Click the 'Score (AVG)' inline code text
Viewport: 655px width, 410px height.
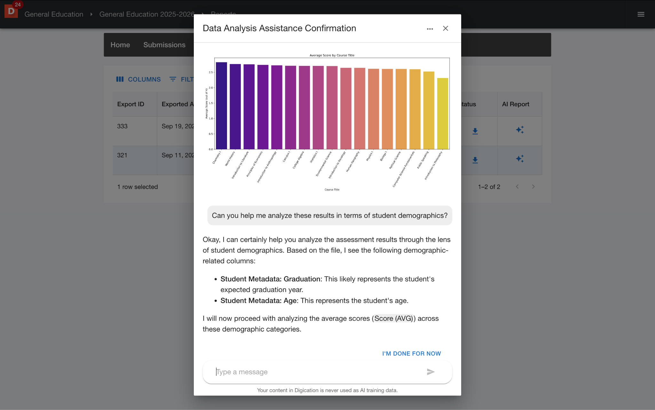[x=394, y=319]
